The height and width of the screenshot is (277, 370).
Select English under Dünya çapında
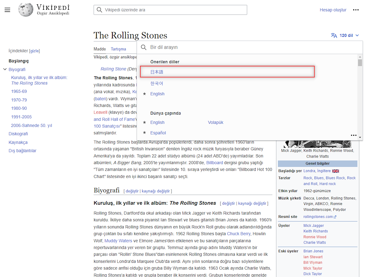(157, 122)
